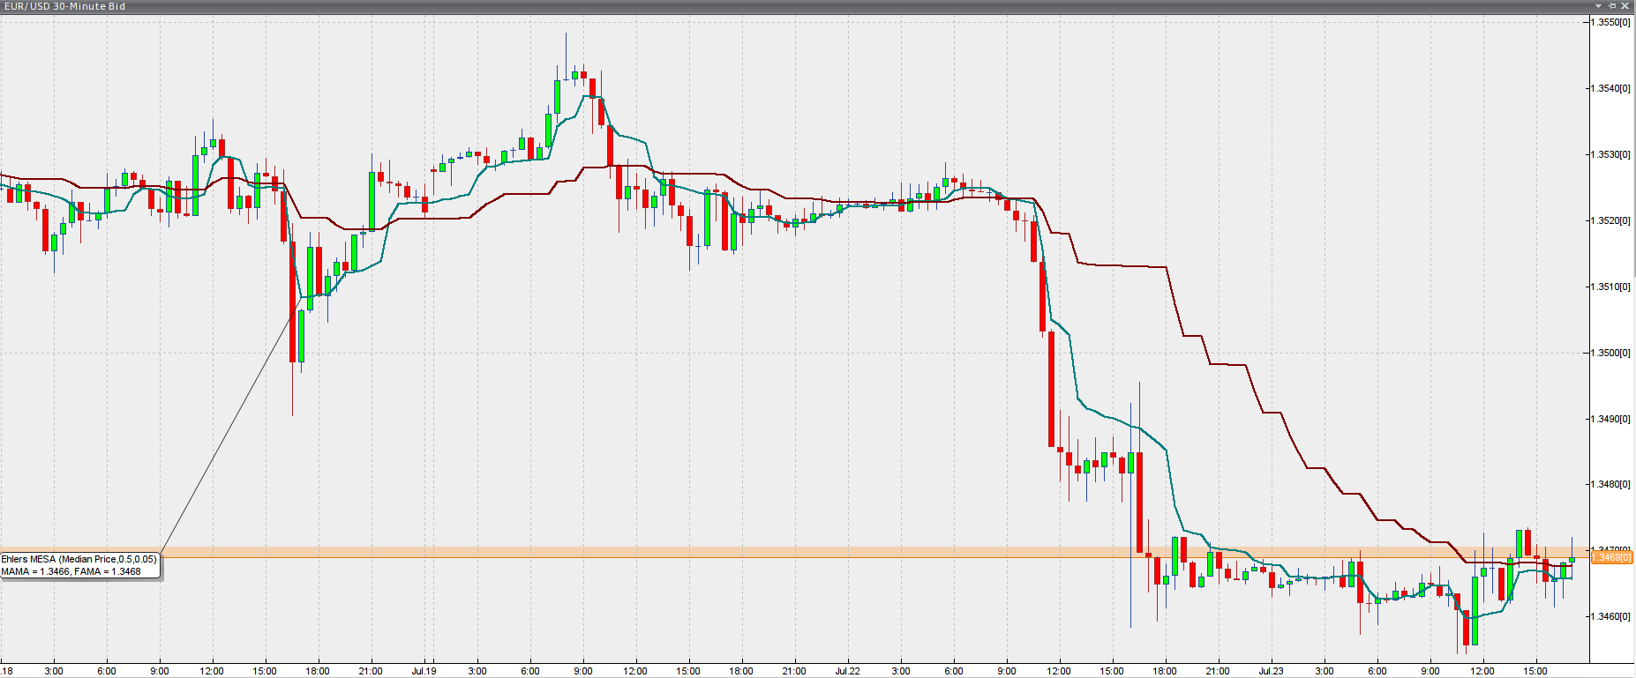Click the 1.3500 price axis label
The image size is (1636, 678).
[1611, 353]
